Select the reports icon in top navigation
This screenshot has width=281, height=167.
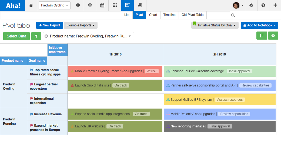[127, 5]
